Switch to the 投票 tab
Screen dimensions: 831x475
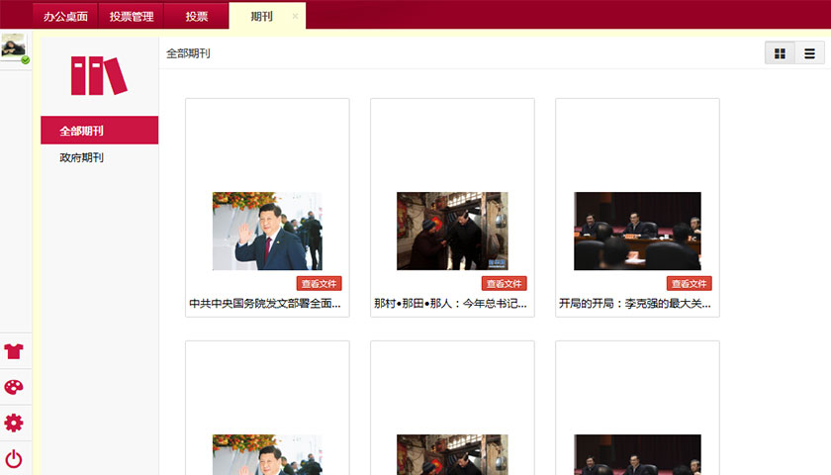click(196, 17)
